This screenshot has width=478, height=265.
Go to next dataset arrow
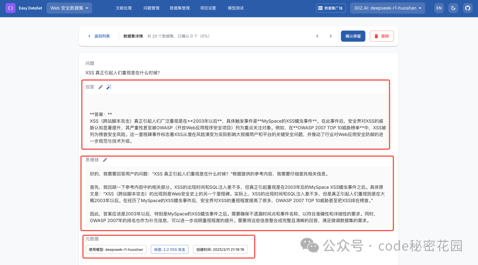pos(331,36)
